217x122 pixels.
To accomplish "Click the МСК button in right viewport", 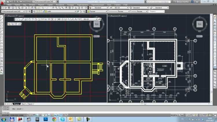I will pos(199,36).
